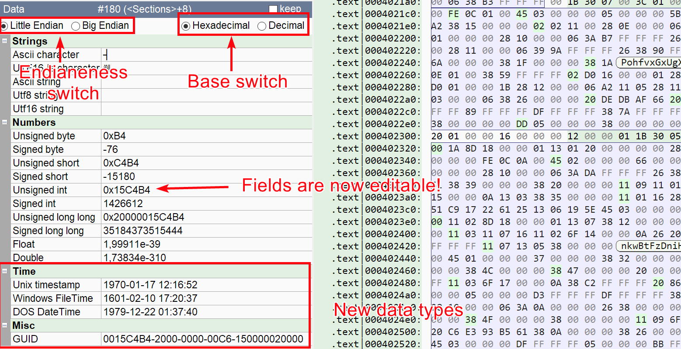Select the Big Endian radio button
Screen dimensions: 681x349
click(x=76, y=26)
